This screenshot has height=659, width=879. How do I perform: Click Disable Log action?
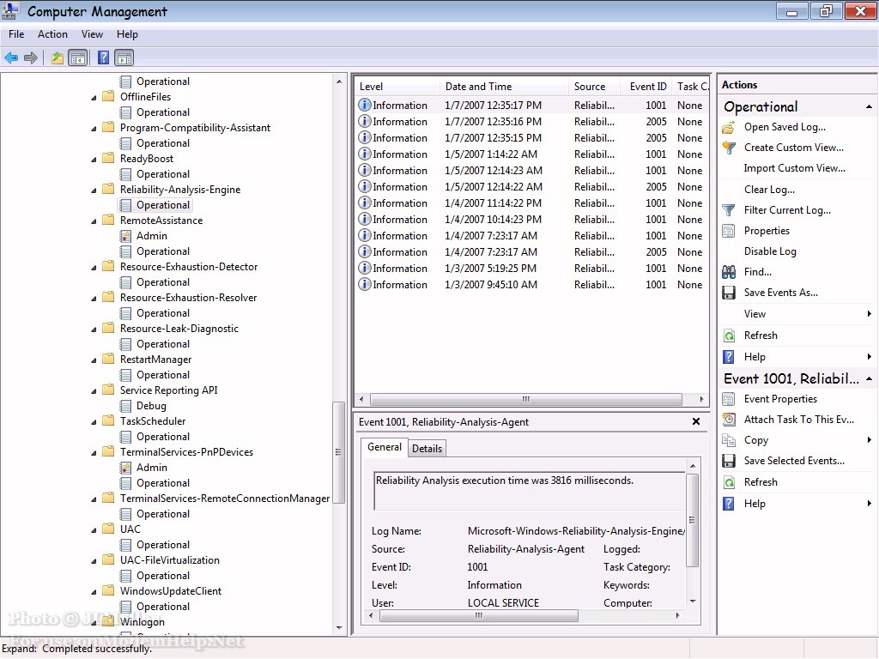pyautogui.click(x=770, y=251)
